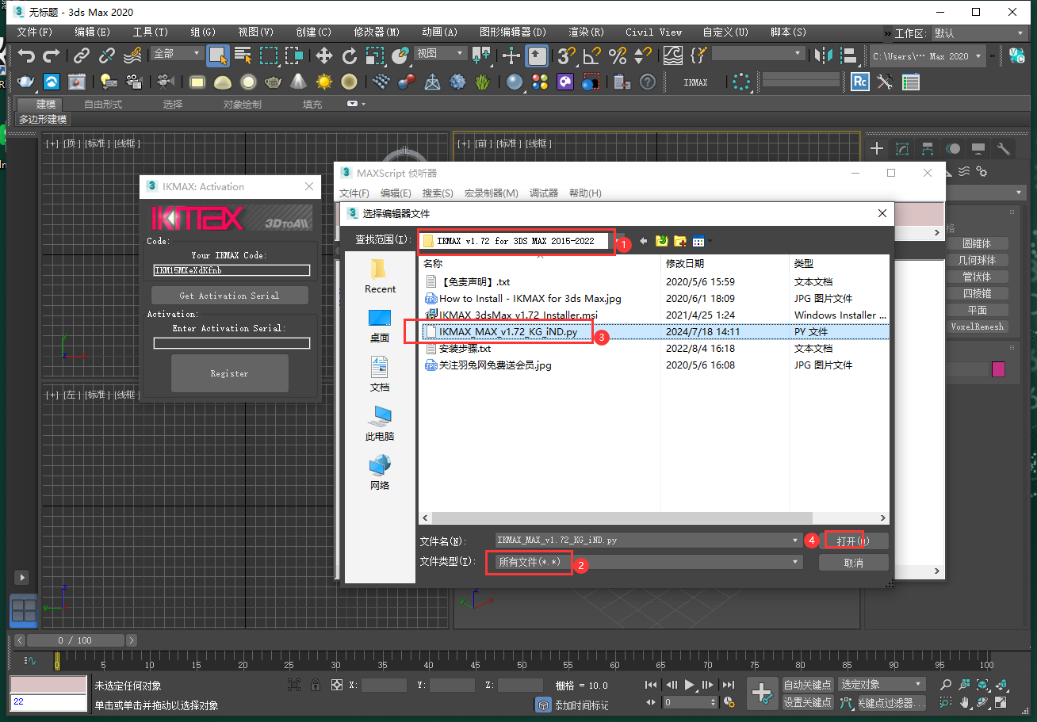
Task: Open the Civil View menu
Action: 653,32
